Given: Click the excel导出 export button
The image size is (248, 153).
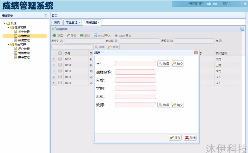Looking at the screenshot, I should tap(123, 35).
